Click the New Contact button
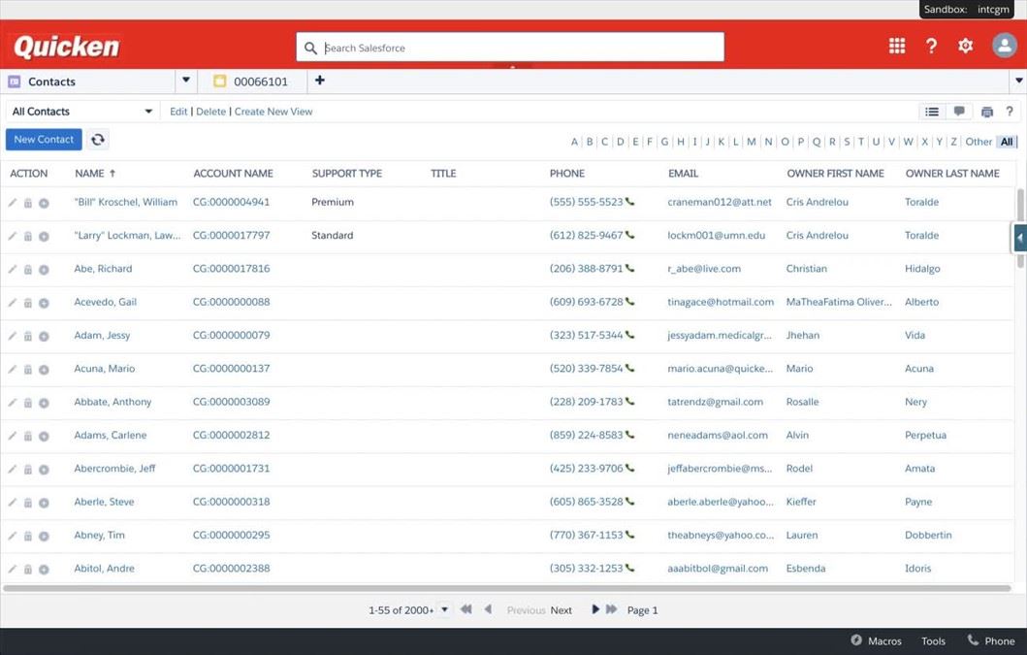The image size is (1027, 655). 44,140
